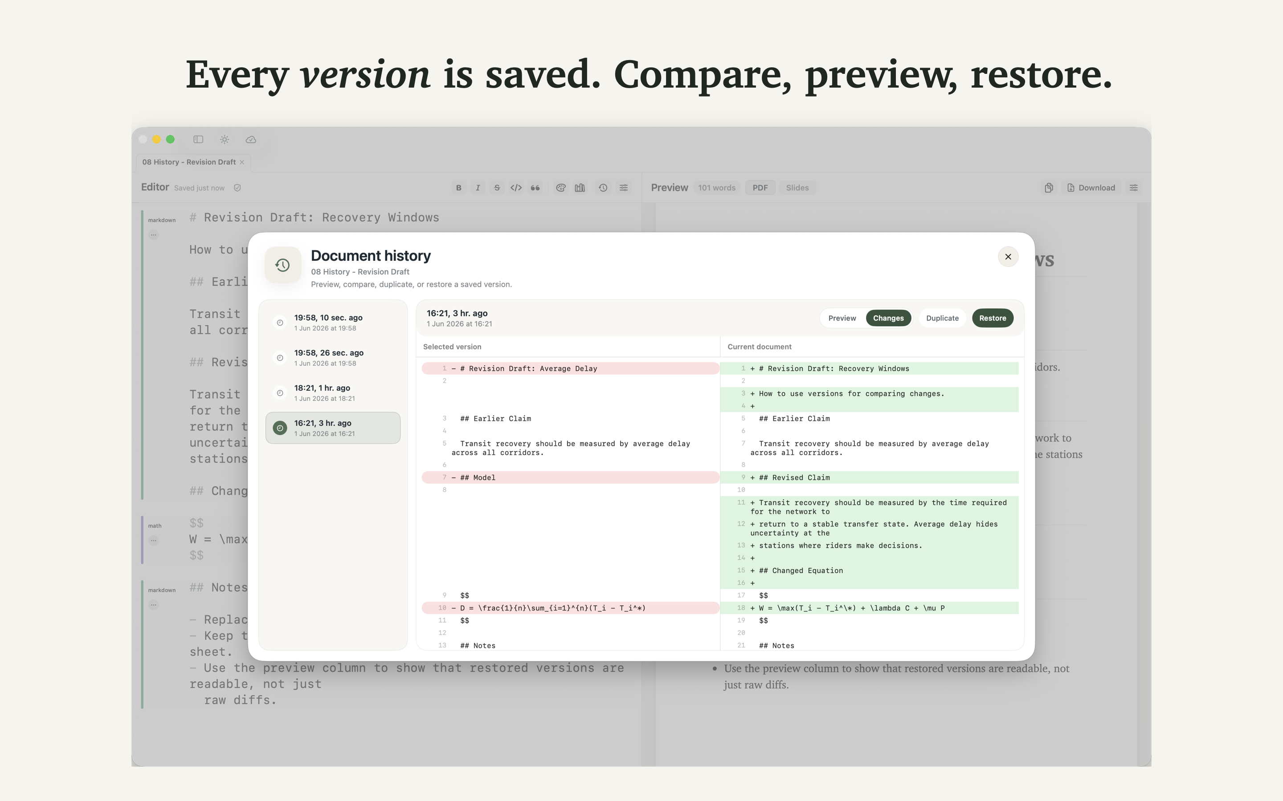The height and width of the screenshot is (801, 1283).
Task: Click the Document history clock icon
Action: [x=282, y=265]
